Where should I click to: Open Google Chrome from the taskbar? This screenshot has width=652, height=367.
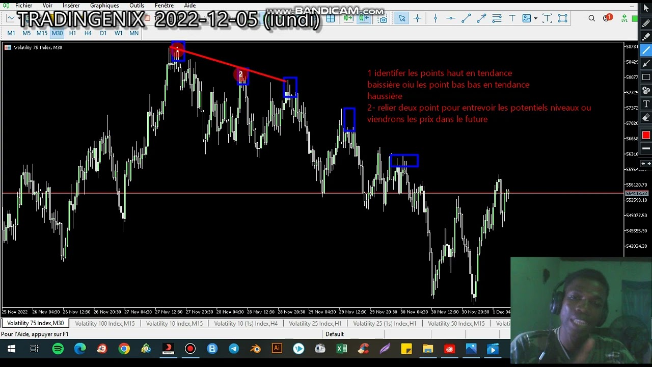click(124, 349)
